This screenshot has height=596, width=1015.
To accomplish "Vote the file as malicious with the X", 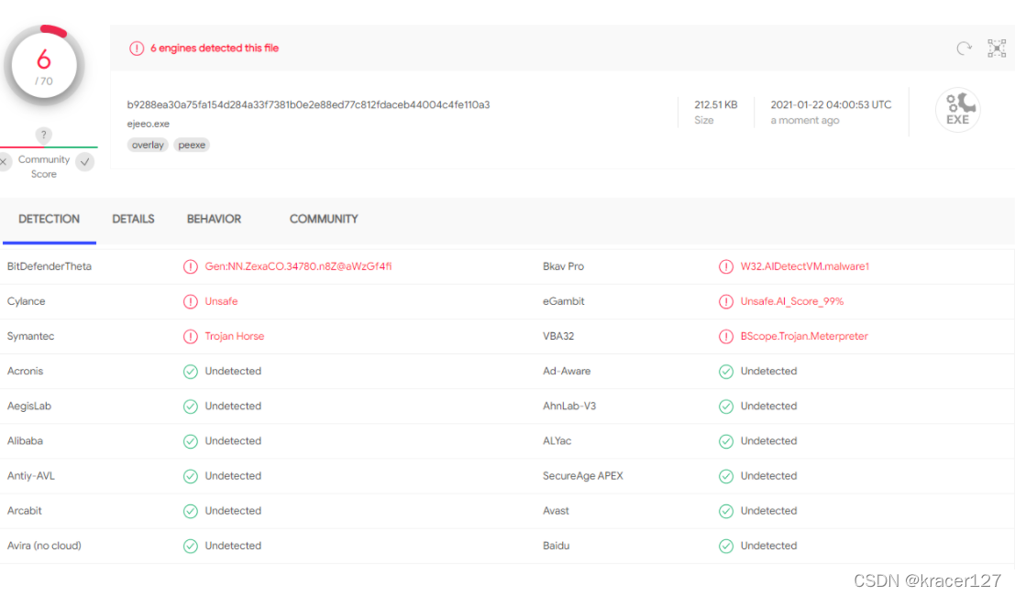I will (x=4, y=161).
